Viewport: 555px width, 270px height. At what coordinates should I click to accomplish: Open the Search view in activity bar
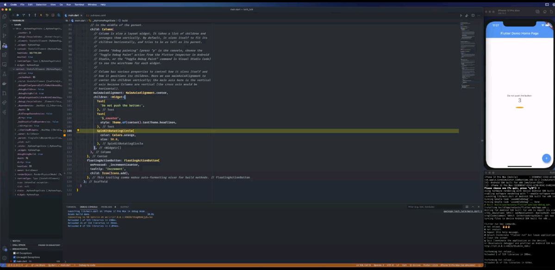pyautogui.click(x=4, y=26)
